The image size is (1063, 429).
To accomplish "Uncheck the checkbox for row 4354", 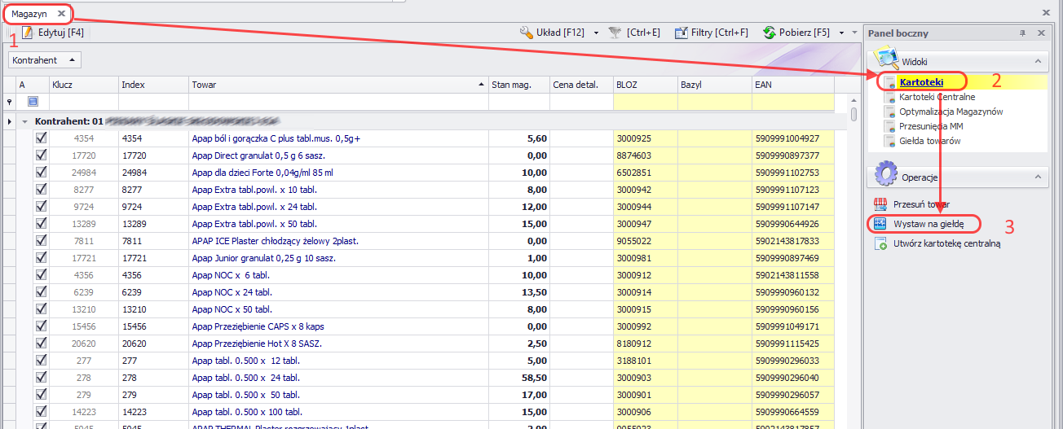I will (x=41, y=138).
